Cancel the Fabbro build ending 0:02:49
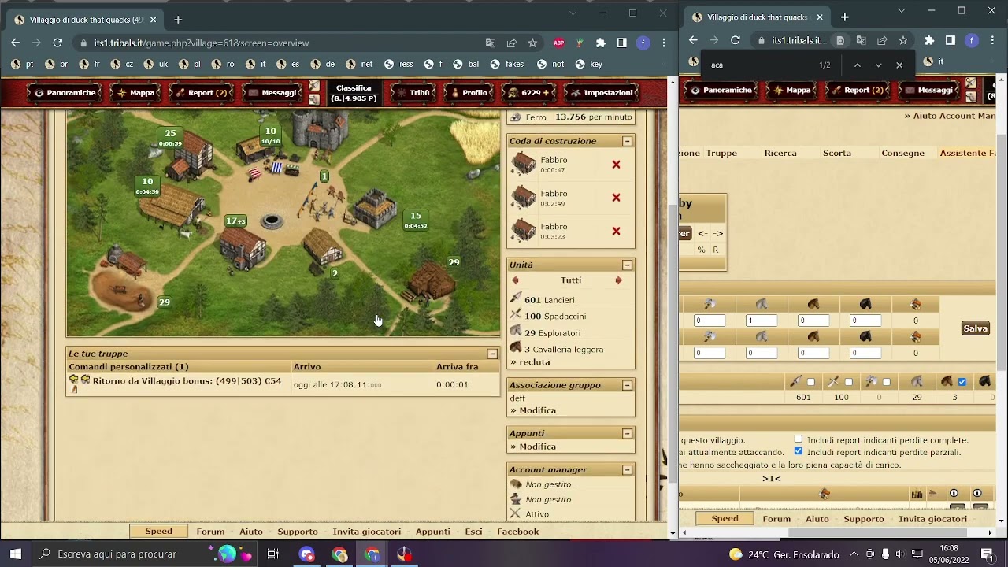Screen dimensions: 1008x567 click(616, 198)
